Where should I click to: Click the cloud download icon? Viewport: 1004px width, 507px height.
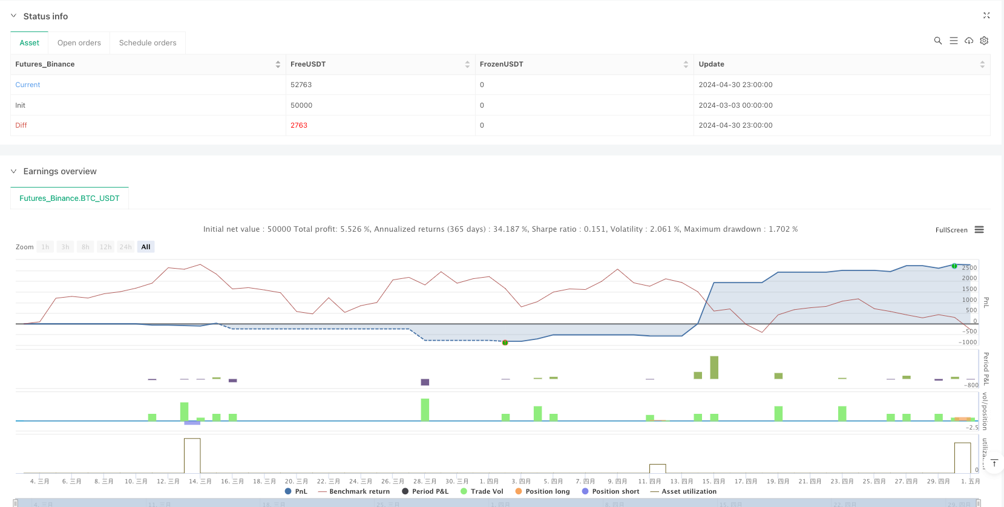[x=969, y=41]
